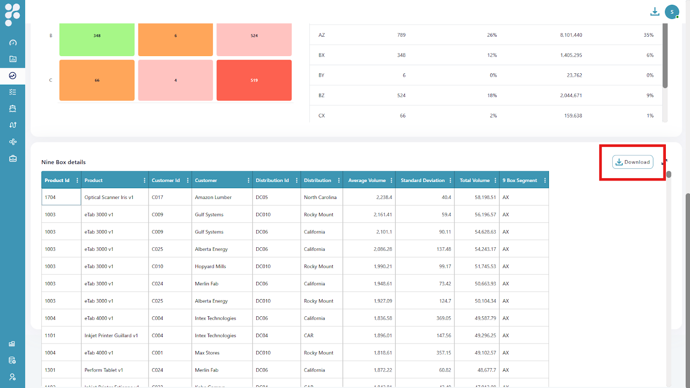690x388 pixels.
Task: Click the Hopyard Mills customer cell
Action: pos(222,266)
